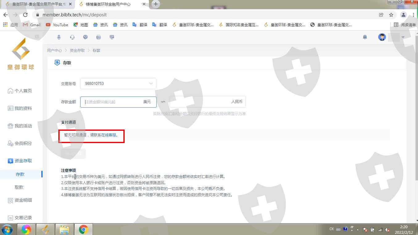Open 我的资料 in the sidebar
418x235 pixels.
pos(20,108)
